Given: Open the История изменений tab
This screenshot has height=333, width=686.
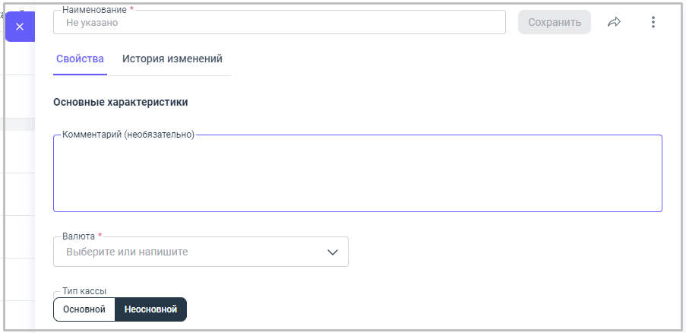Looking at the screenshot, I should click(x=172, y=59).
